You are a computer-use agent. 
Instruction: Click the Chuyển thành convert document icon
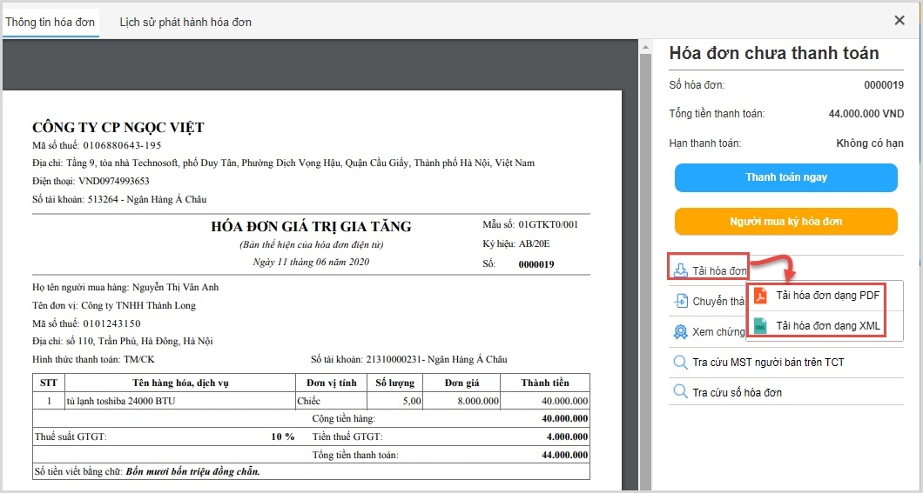pyautogui.click(x=680, y=302)
